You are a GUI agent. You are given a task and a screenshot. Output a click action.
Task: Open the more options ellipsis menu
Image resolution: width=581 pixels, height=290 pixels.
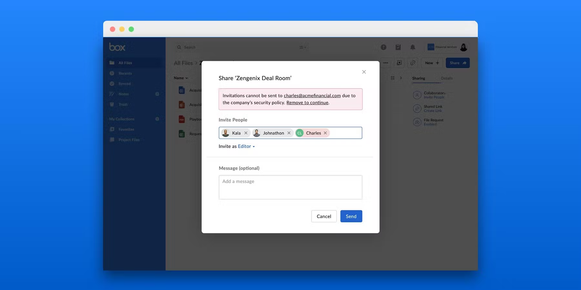[x=385, y=63]
